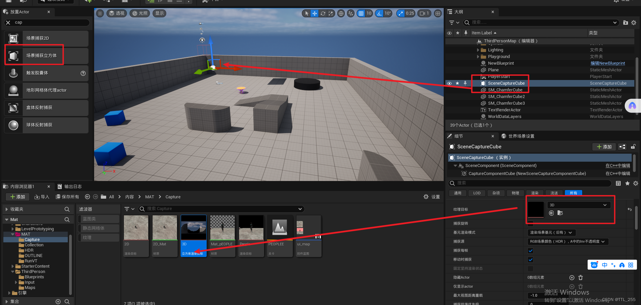The image size is (641, 305).
Task: Open the scale snap value 0.25 menu
Action: pos(410,13)
